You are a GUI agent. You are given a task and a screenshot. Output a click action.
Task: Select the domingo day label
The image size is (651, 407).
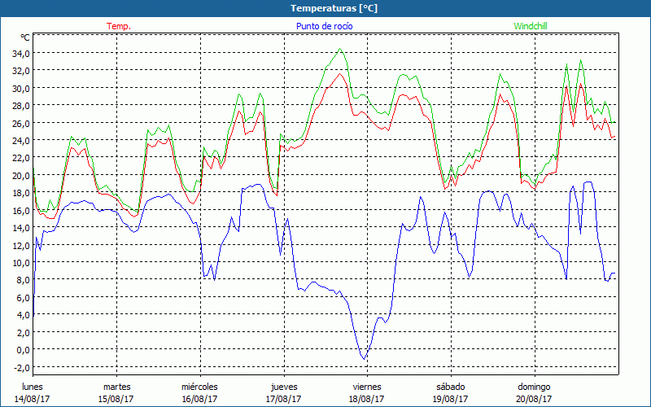point(534,387)
